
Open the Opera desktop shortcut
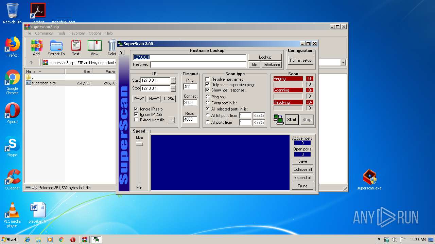tap(12, 113)
